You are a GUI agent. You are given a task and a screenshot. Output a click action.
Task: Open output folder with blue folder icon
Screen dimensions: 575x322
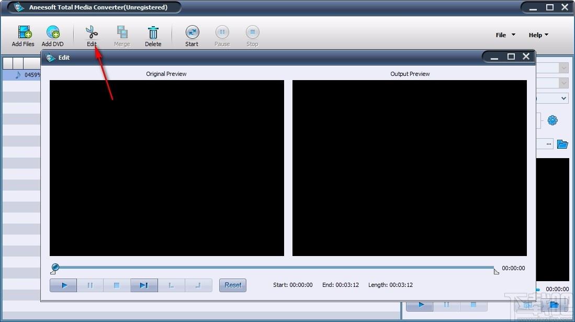click(x=562, y=144)
